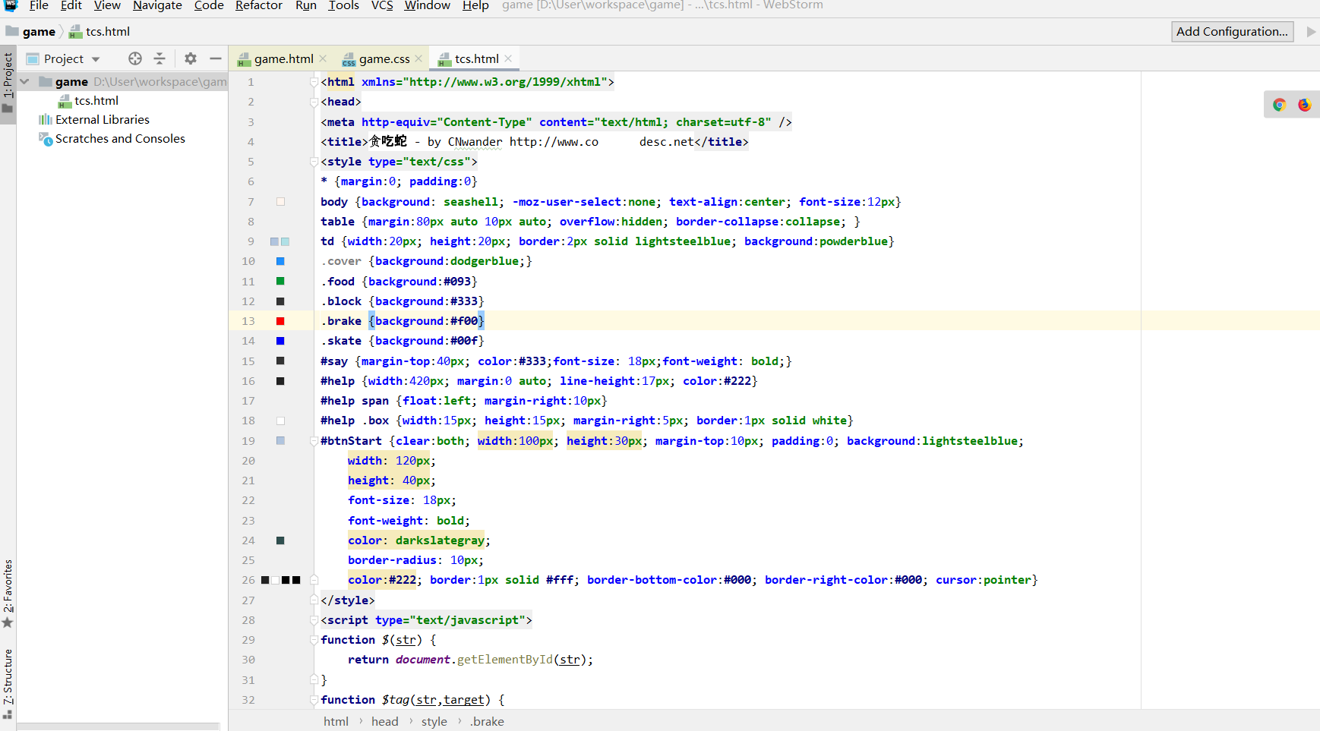Close the game.html tab
The width and height of the screenshot is (1320, 731).
[x=323, y=58]
